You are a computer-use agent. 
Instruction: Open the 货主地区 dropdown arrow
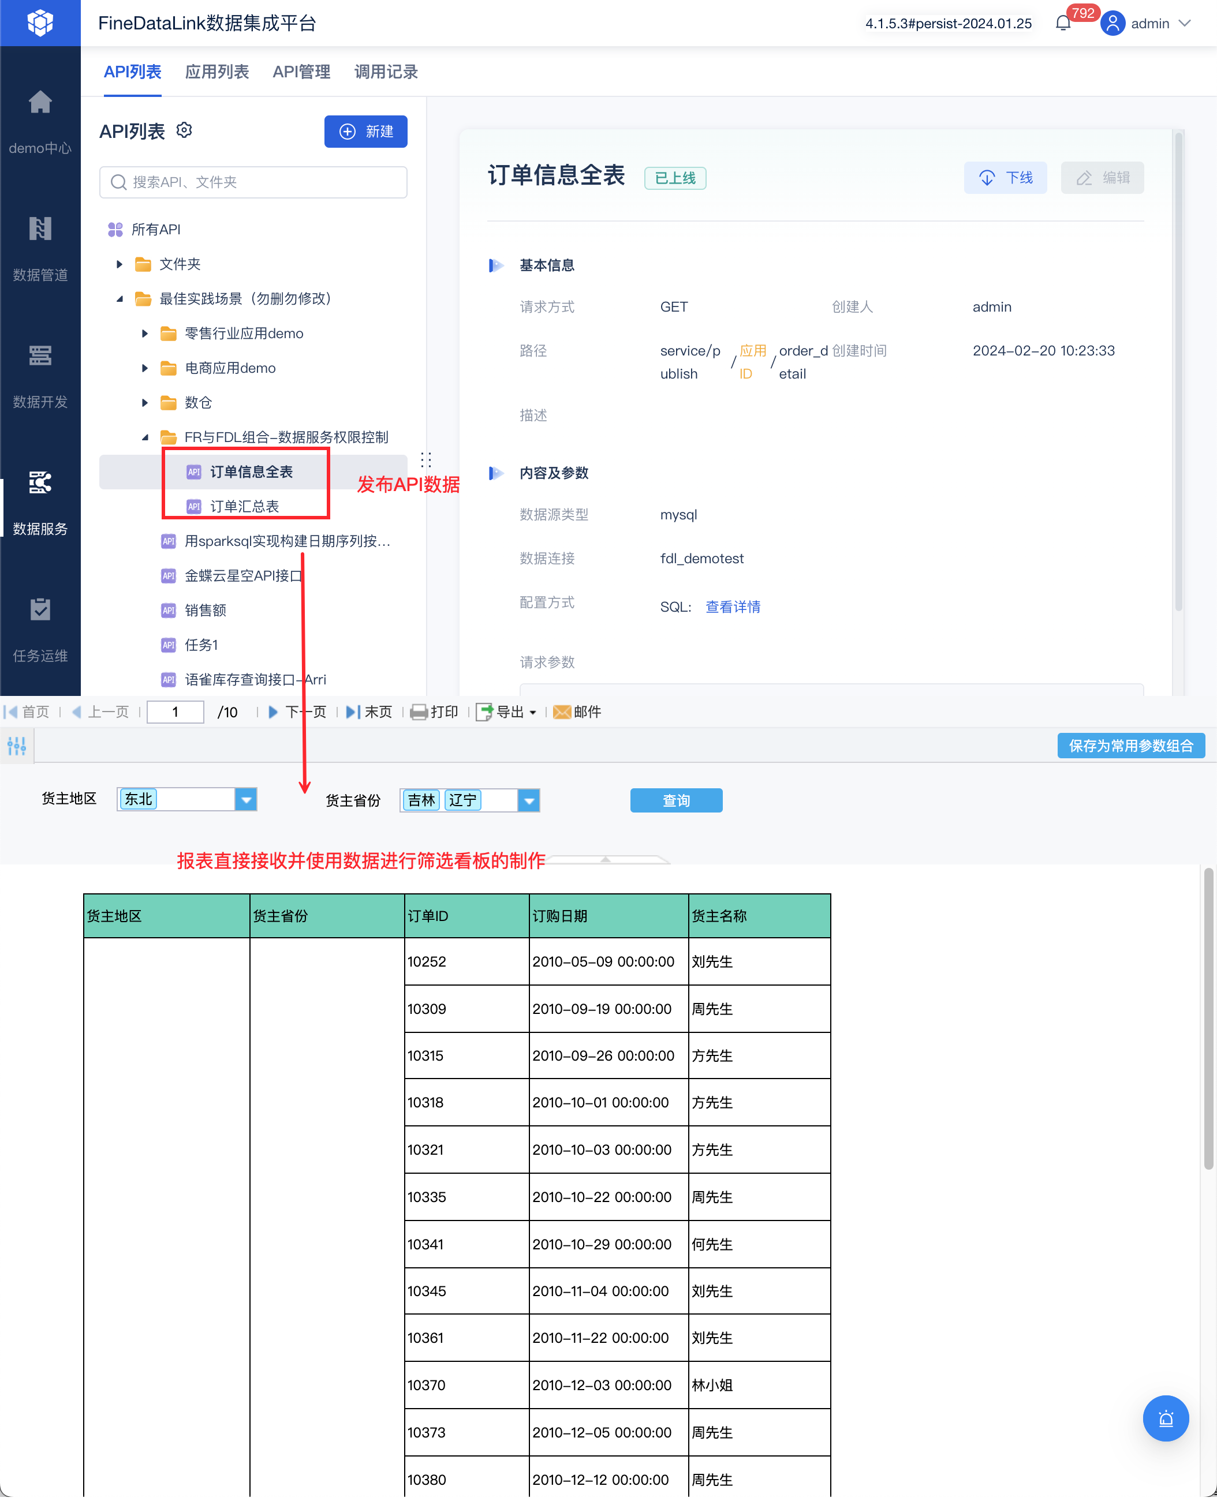[x=246, y=799]
